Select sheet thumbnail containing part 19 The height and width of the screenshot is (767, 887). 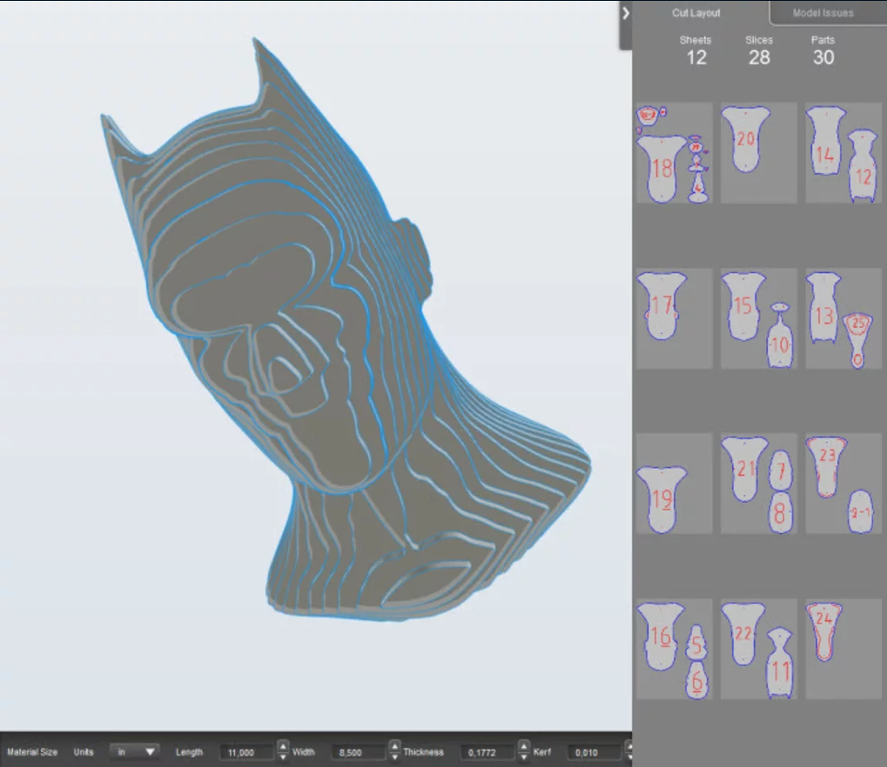click(x=675, y=484)
